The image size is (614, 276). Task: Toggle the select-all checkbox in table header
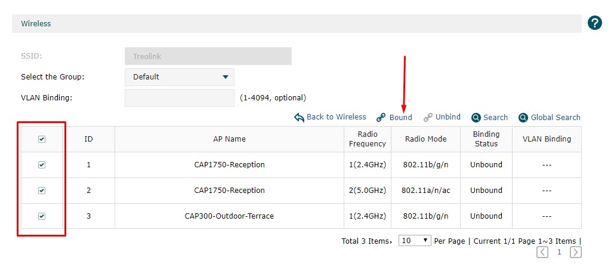pyautogui.click(x=42, y=139)
